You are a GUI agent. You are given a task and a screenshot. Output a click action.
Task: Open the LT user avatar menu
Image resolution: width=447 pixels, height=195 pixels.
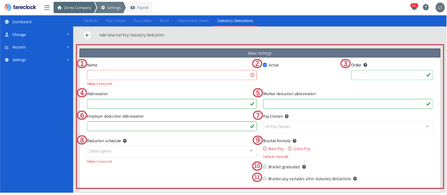pyautogui.click(x=440, y=8)
